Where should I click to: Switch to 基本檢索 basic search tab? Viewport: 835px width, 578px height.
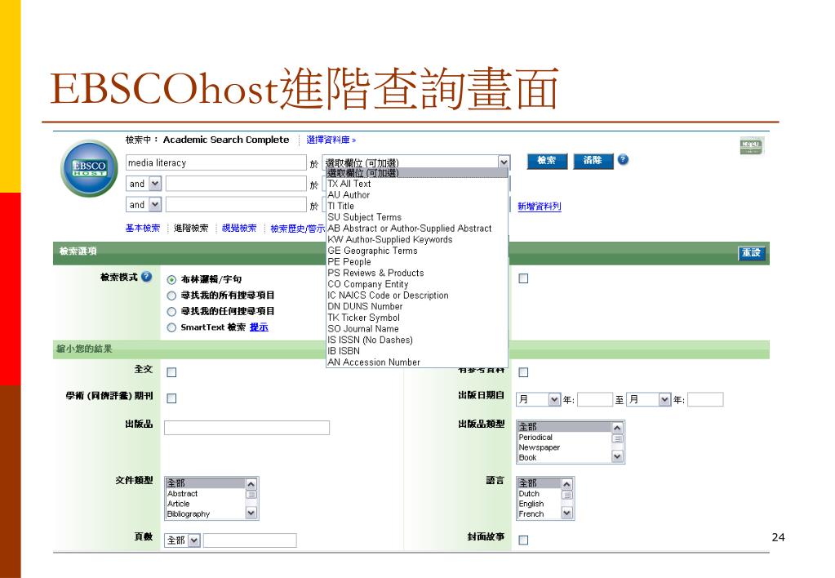click(x=143, y=229)
